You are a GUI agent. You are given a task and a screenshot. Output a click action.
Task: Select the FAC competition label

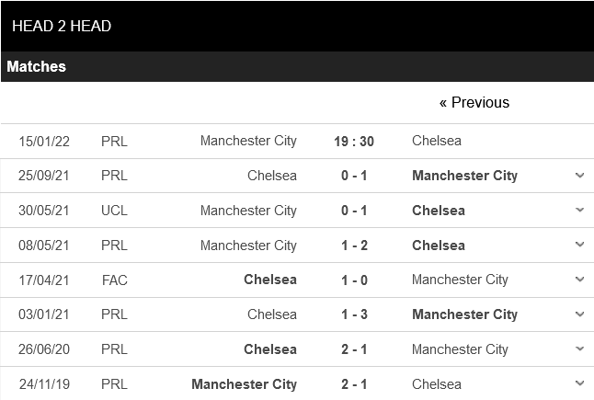tap(114, 280)
